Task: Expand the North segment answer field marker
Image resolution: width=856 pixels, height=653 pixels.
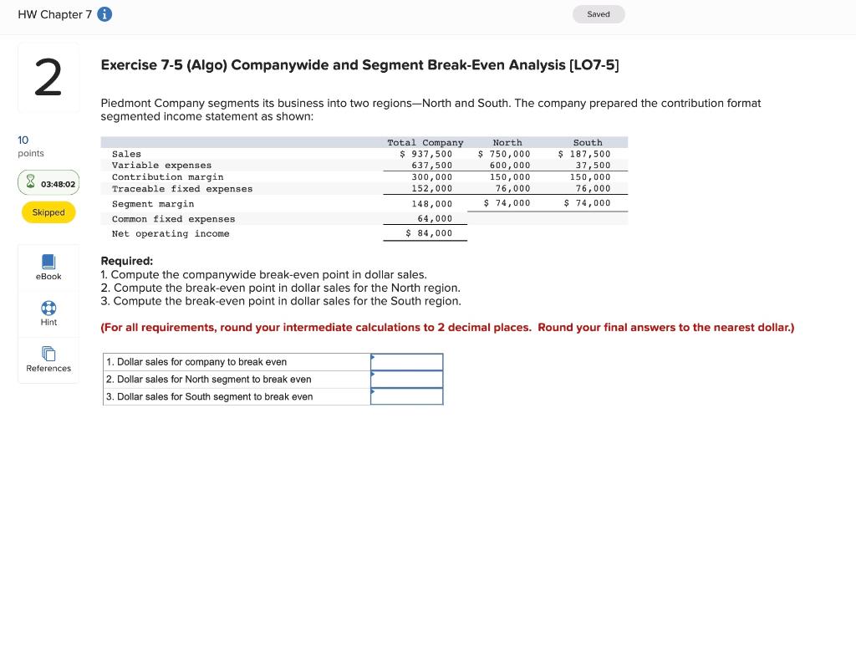Action: [373, 374]
